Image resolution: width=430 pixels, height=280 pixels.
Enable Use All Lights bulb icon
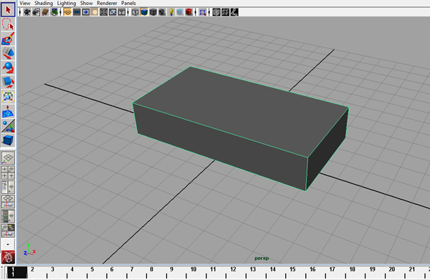coord(171,12)
